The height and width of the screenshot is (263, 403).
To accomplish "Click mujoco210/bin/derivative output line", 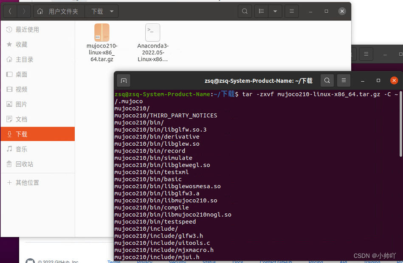I will coord(157,137).
